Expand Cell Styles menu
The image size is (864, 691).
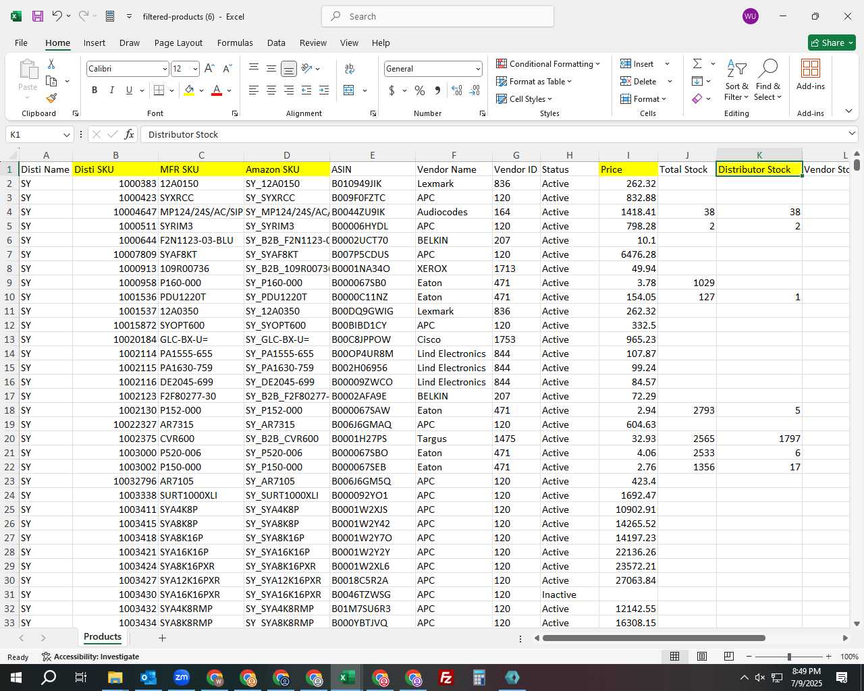tap(524, 99)
